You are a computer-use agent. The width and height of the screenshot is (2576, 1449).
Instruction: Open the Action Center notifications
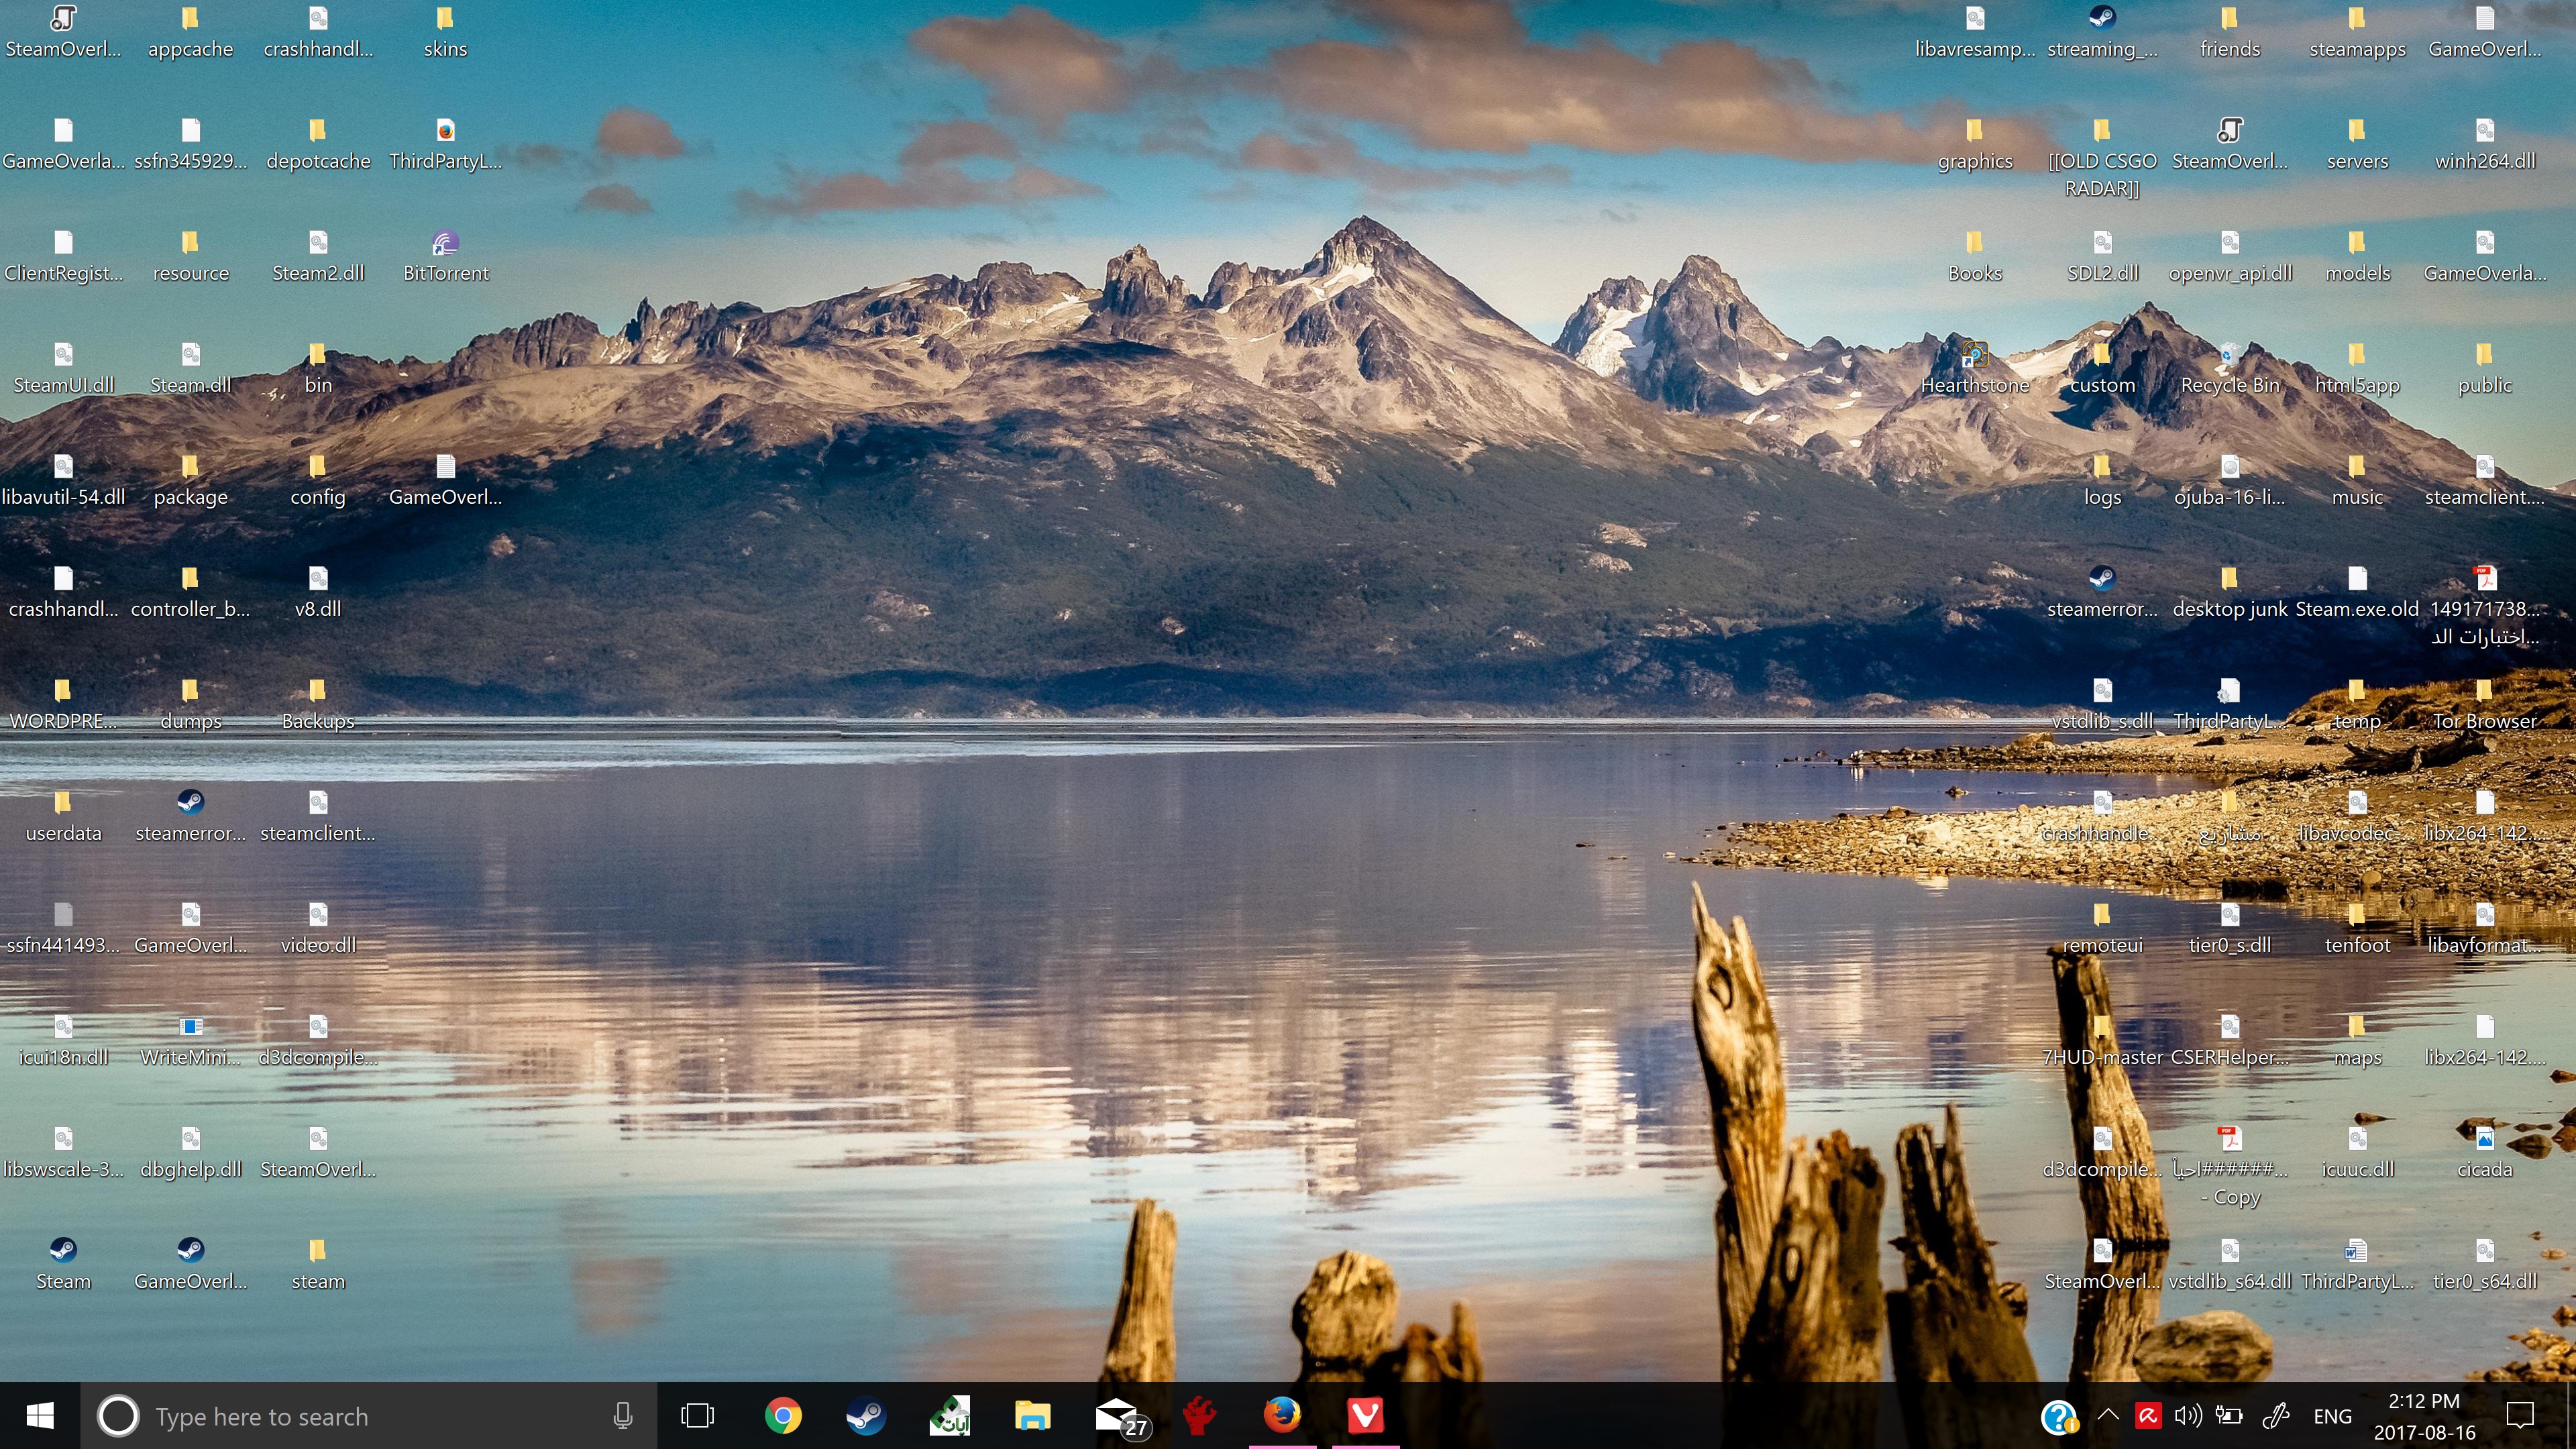(2520, 1416)
